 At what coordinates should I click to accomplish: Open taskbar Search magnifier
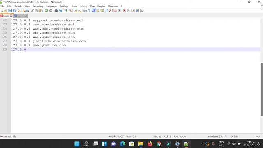pyautogui.click(x=86, y=144)
